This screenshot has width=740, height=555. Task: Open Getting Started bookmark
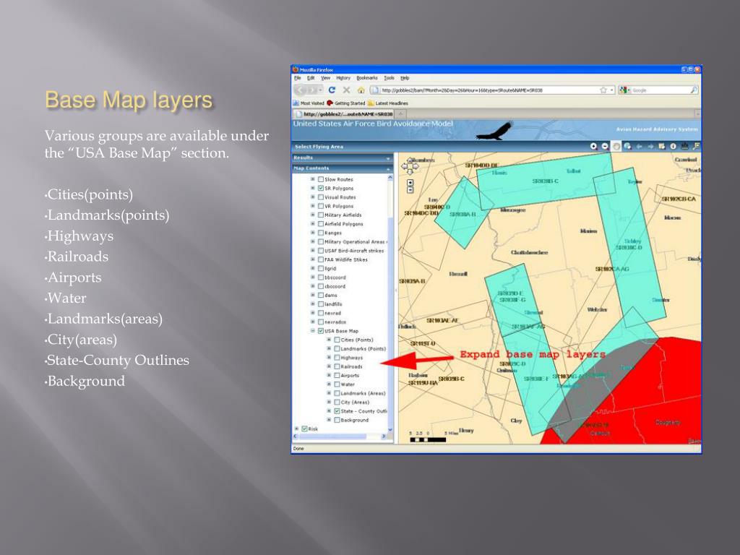pyautogui.click(x=346, y=103)
